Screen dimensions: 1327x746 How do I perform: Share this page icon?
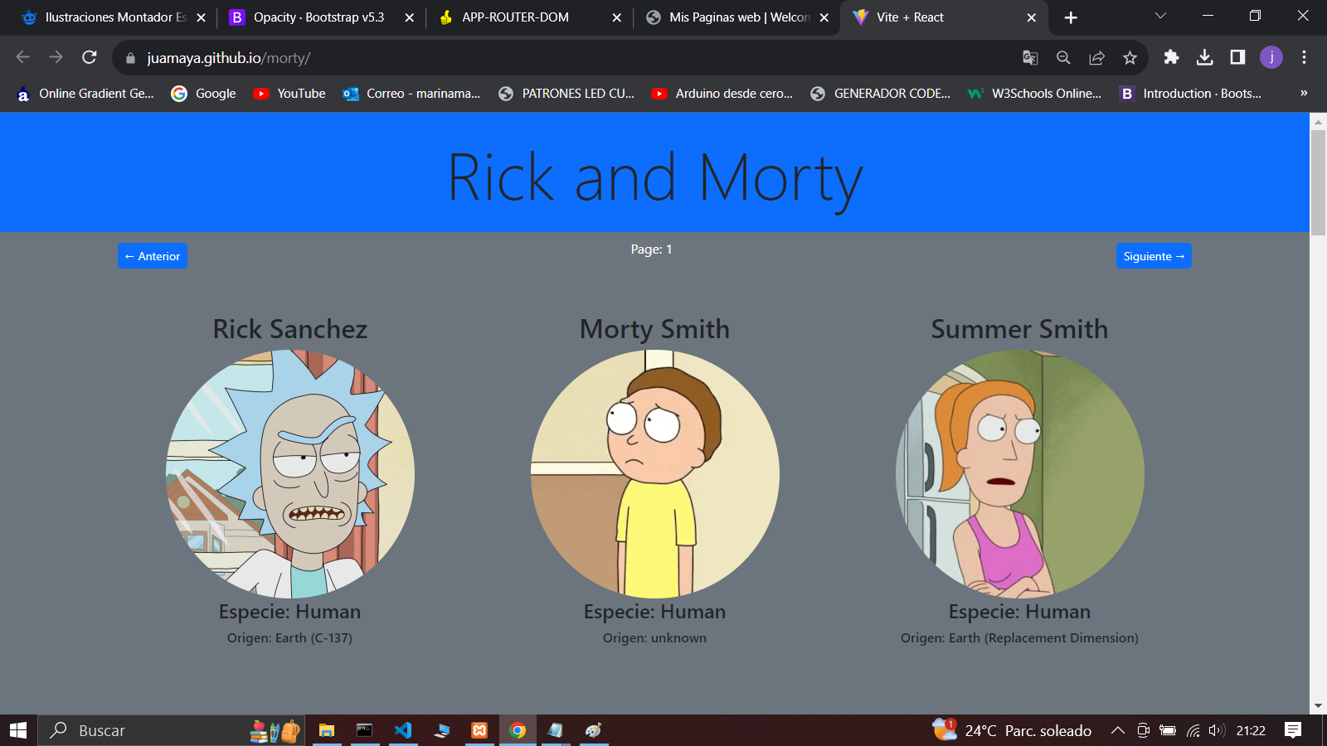1096,57
